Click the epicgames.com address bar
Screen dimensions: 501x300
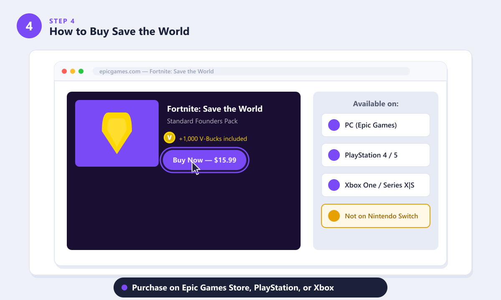pos(251,71)
